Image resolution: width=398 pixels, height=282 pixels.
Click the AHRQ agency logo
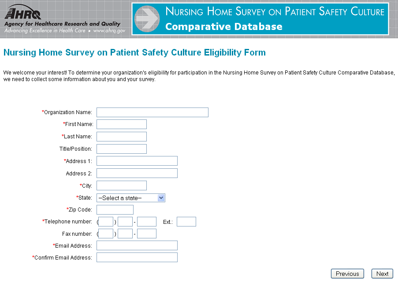pos(22,12)
